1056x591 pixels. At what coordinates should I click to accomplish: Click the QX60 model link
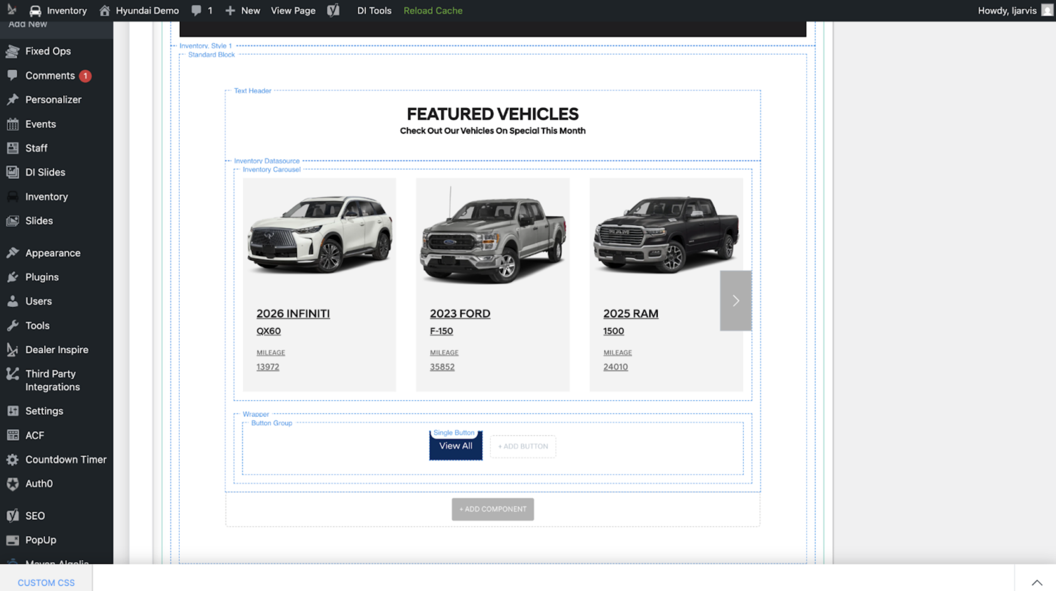click(x=269, y=331)
